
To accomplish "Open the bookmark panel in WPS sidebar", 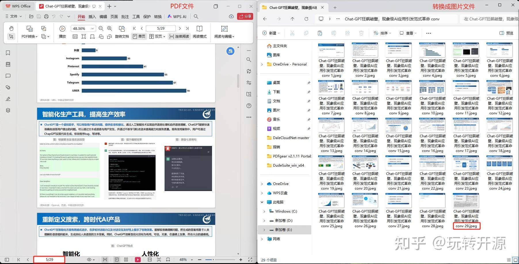I will (8, 53).
